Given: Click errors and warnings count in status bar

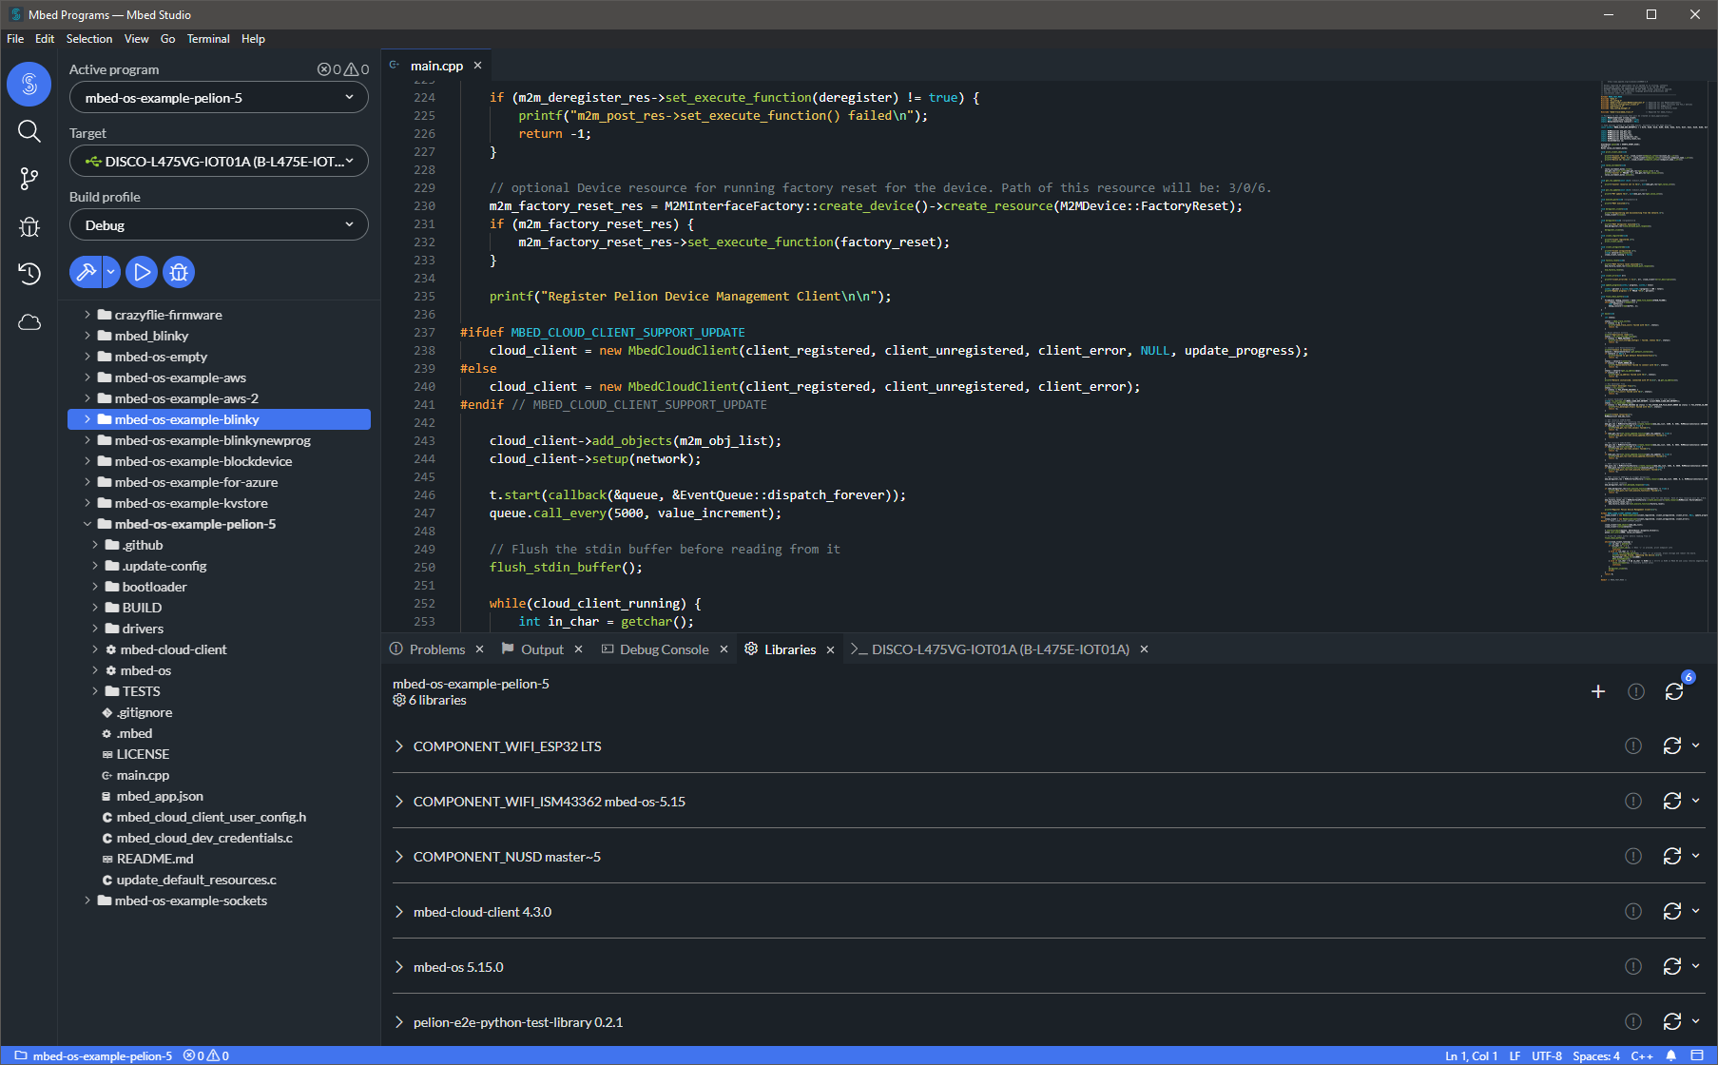Looking at the screenshot, I should (206, 1055).
